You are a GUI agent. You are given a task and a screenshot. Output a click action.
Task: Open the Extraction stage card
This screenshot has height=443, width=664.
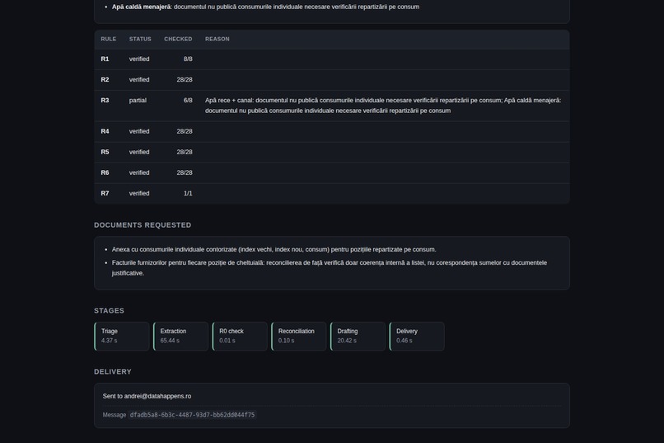coord(180,337)
